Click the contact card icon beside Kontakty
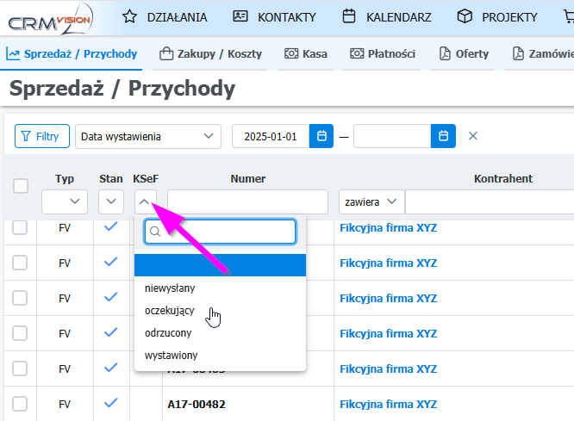Screen dimensions: 574x421 (240, 16)
